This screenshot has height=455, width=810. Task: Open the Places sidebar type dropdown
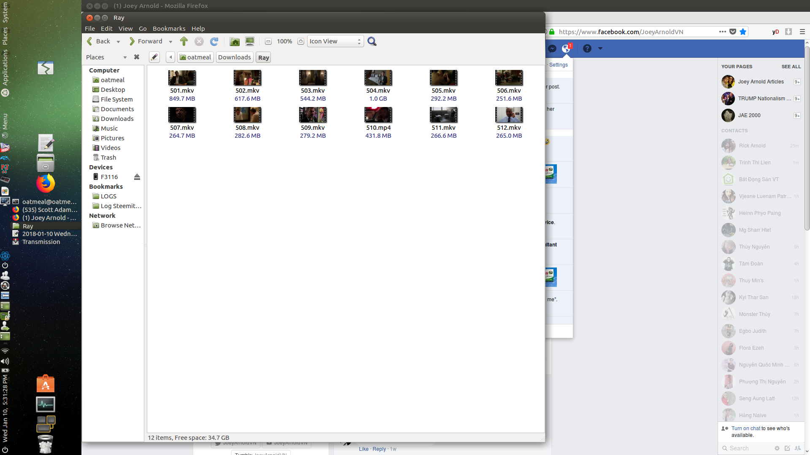click(x=125, y=57)
